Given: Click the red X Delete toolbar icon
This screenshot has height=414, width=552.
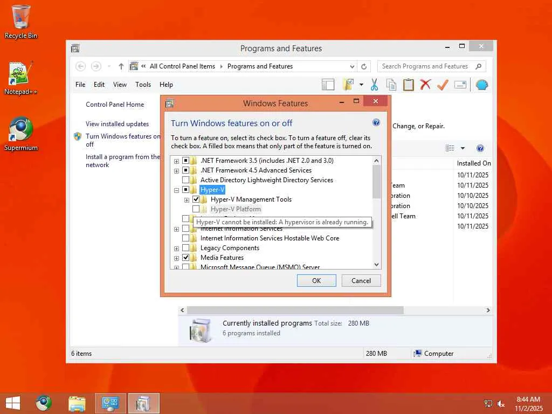Looking at the screenshot, I should pyautogui.click(x=425, y=85).
